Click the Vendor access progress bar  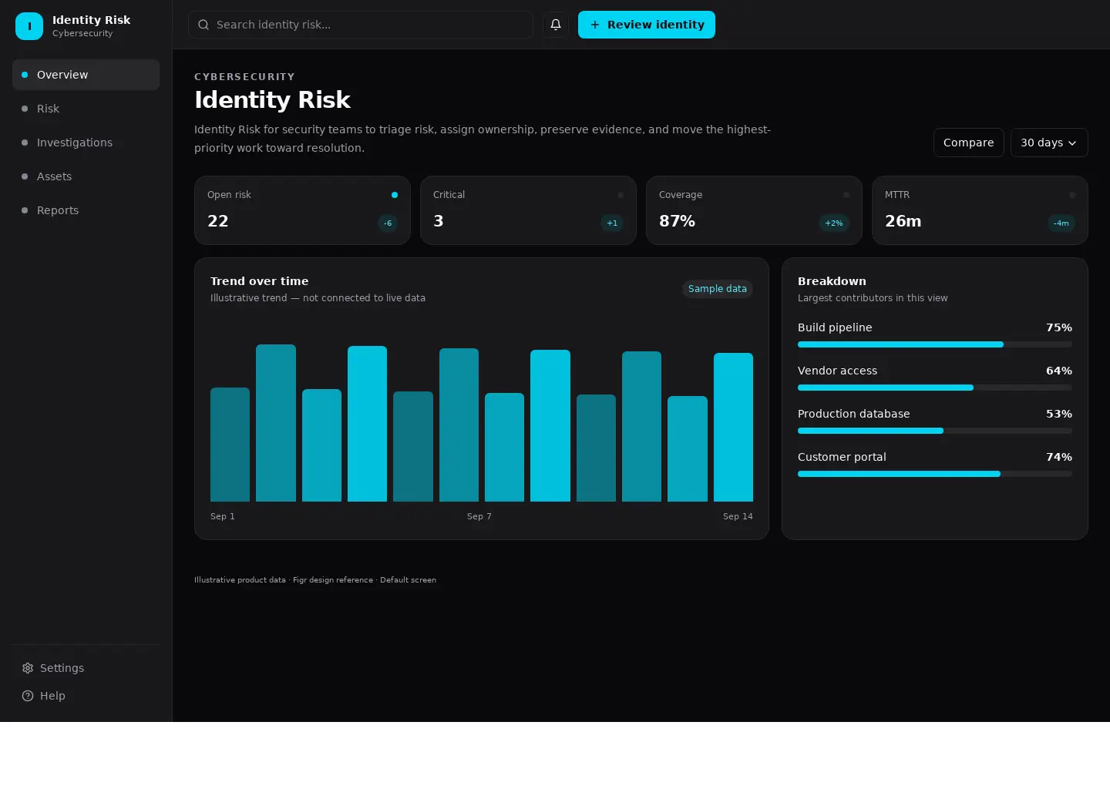tap(935, 388)
